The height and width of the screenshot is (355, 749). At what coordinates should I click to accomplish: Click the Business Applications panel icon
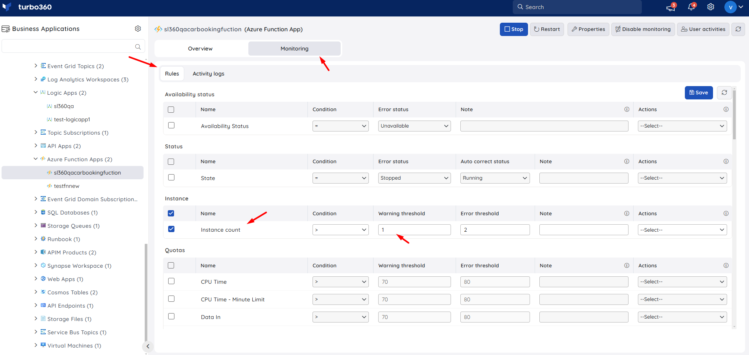[x=6, y=29]
